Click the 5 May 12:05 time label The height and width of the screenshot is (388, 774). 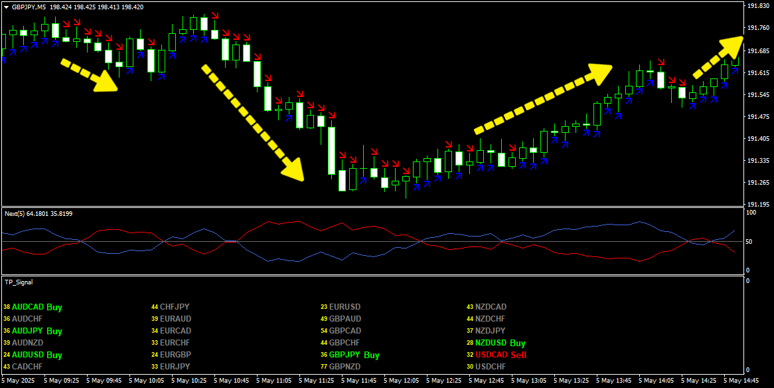[x=405, y=381]
